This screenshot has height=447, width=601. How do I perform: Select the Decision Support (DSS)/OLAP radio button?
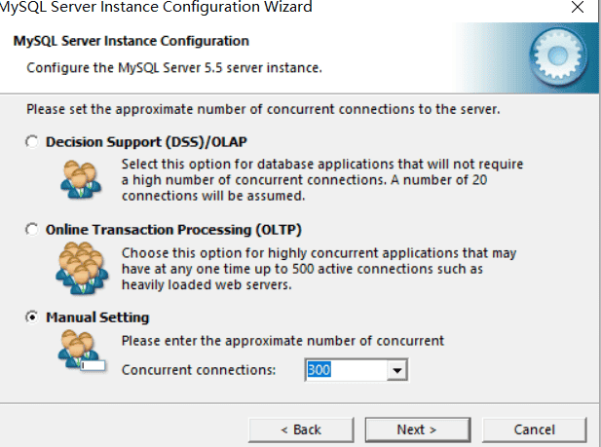pyautogui.click(x=32, y=142)
